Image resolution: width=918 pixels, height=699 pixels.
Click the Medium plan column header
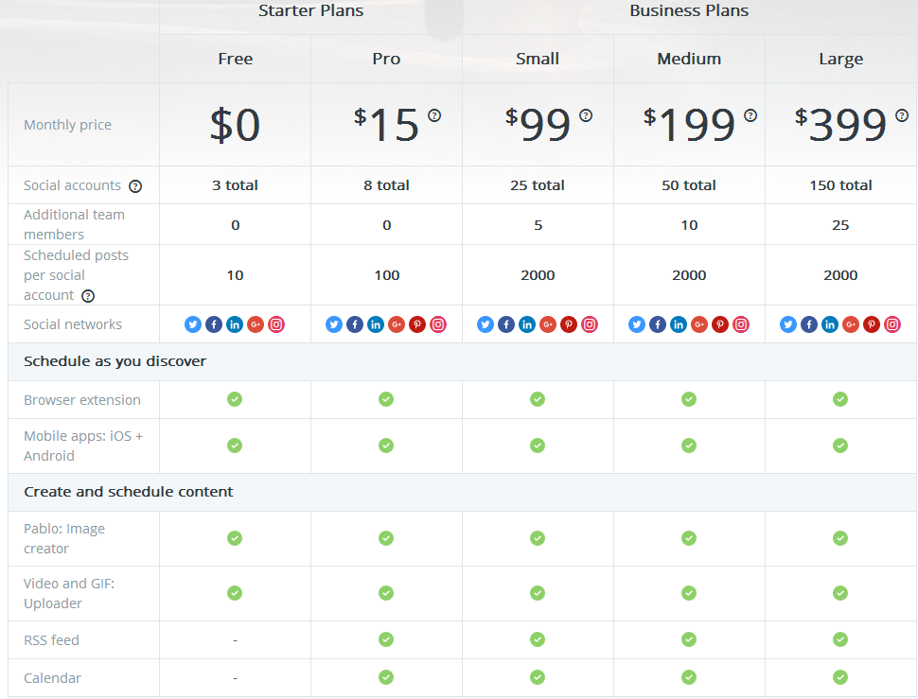coord(689,59)
